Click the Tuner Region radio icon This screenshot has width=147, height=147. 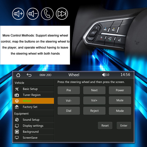pyautogui.click(x=17, y=95)
